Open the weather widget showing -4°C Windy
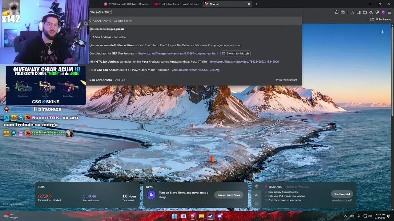 [x=11, y=216]
